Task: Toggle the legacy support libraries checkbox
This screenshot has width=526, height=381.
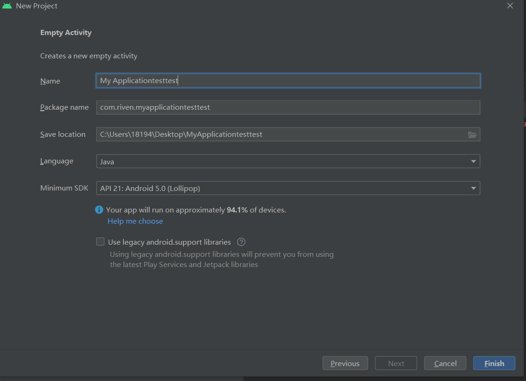Action: [x=100, y=241]
